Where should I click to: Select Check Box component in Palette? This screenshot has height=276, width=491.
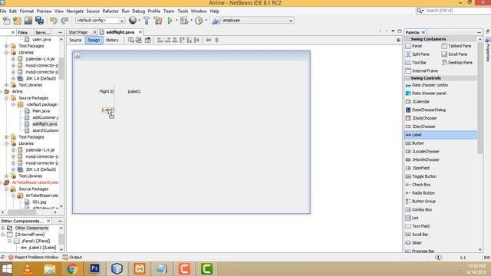point(421,185)
